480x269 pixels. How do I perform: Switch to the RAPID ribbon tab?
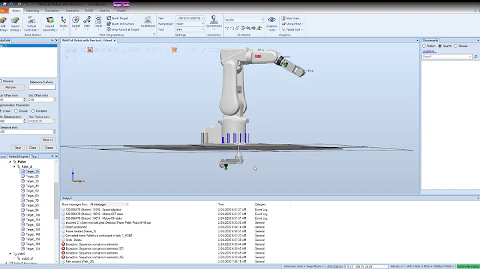89,11
